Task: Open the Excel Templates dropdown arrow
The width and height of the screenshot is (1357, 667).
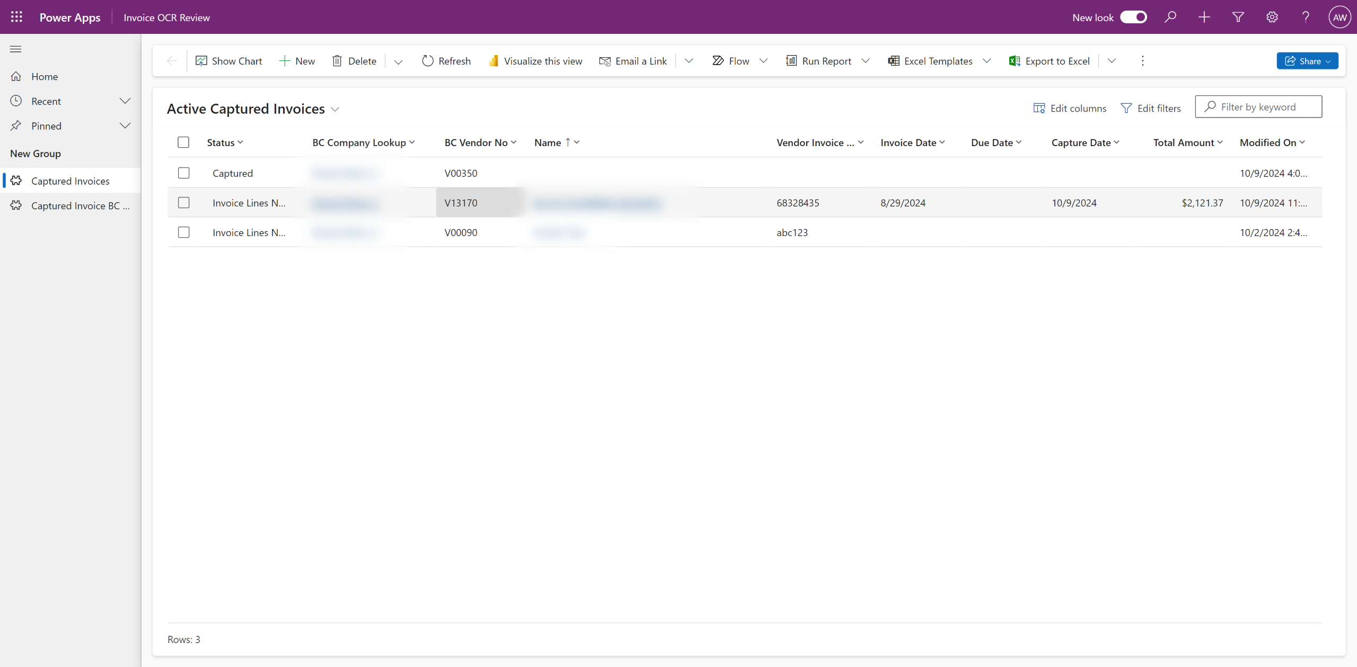Action: tap(986, 61)
